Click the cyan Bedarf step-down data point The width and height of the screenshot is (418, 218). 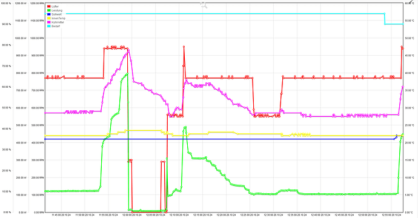(385, 24)
